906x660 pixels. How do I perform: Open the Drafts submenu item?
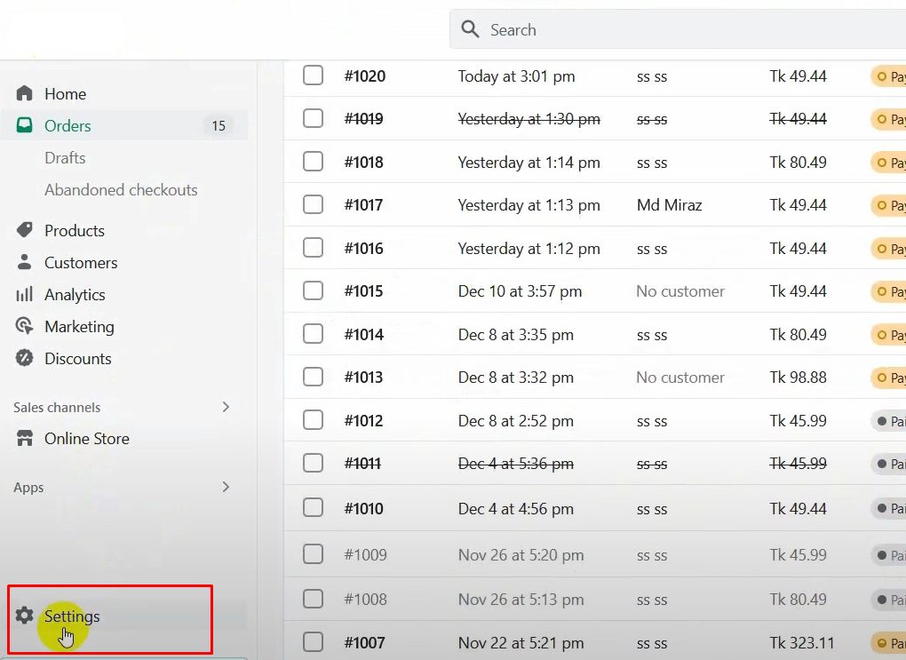point(65,158)
